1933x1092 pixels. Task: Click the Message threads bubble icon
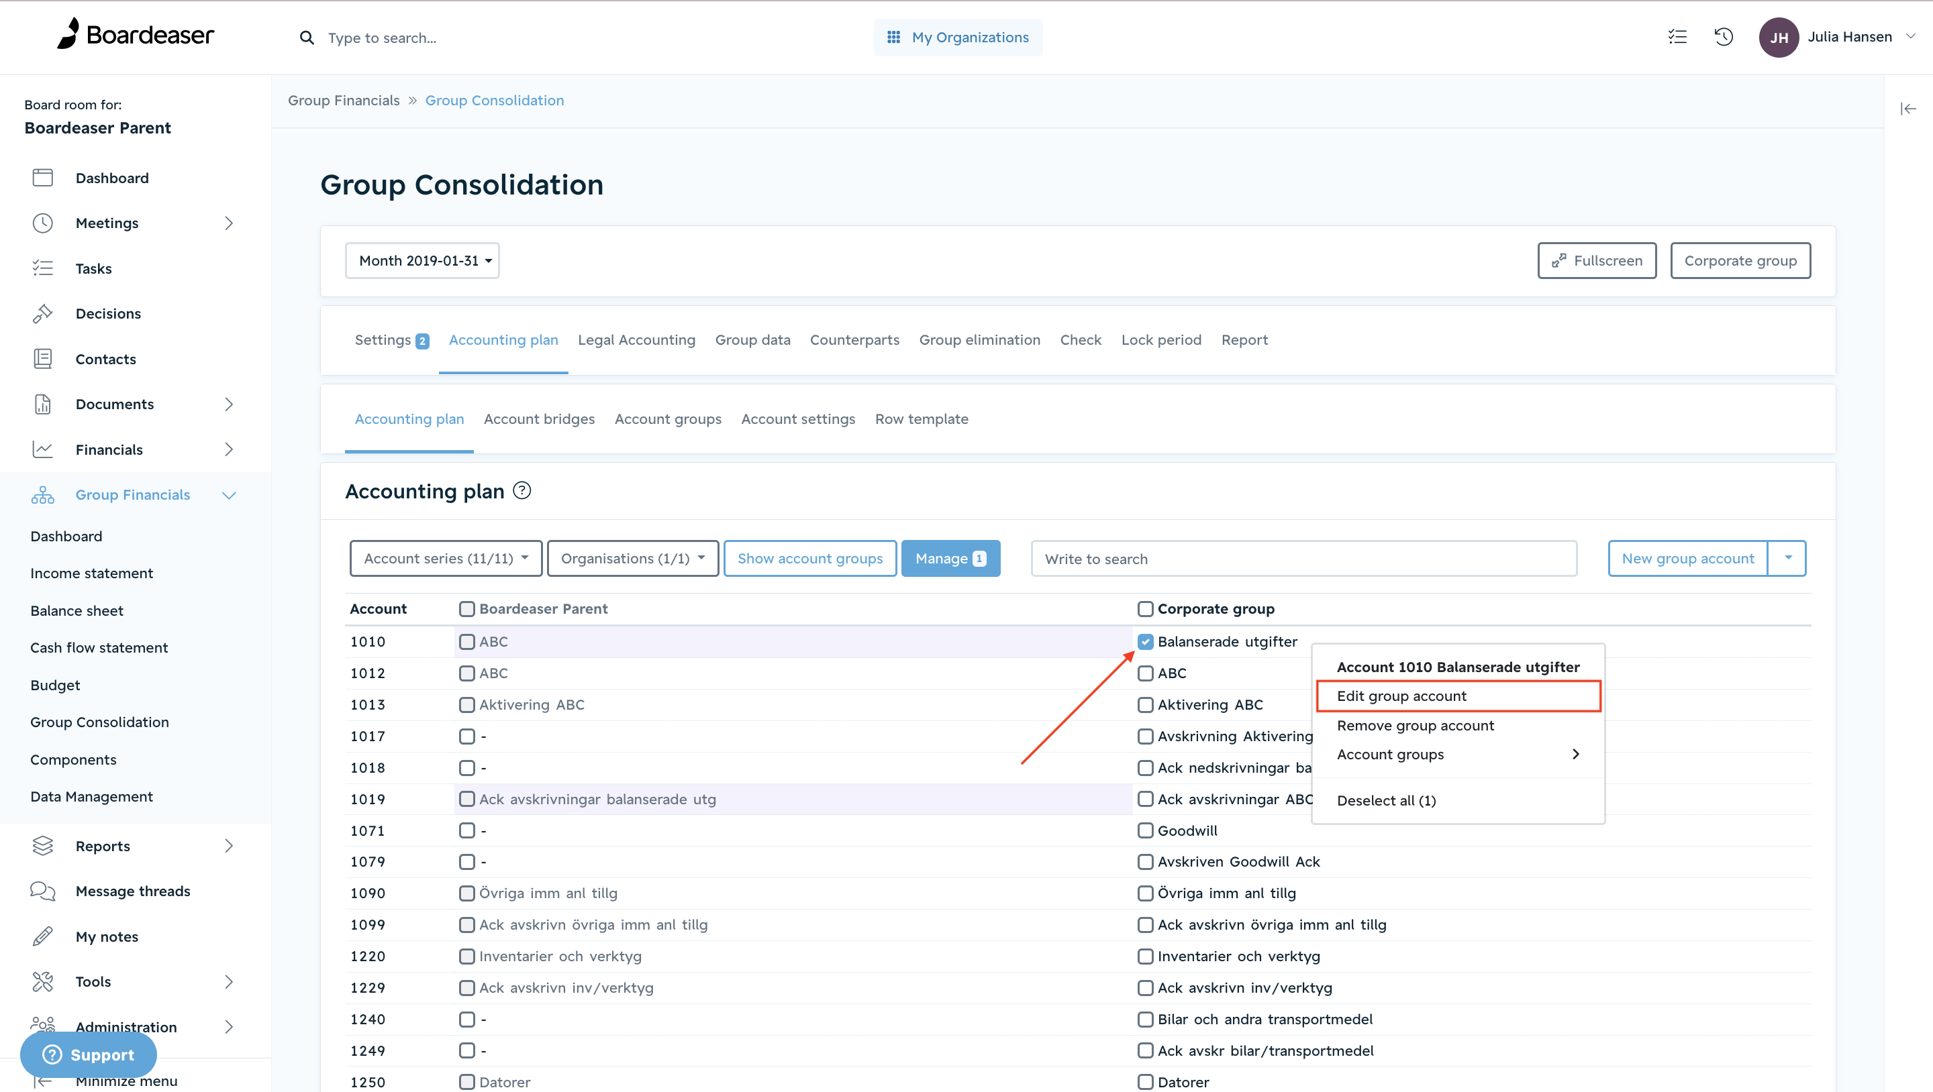pos(43,891)
